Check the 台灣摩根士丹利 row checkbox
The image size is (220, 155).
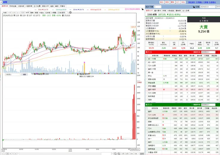coord(147,132)
